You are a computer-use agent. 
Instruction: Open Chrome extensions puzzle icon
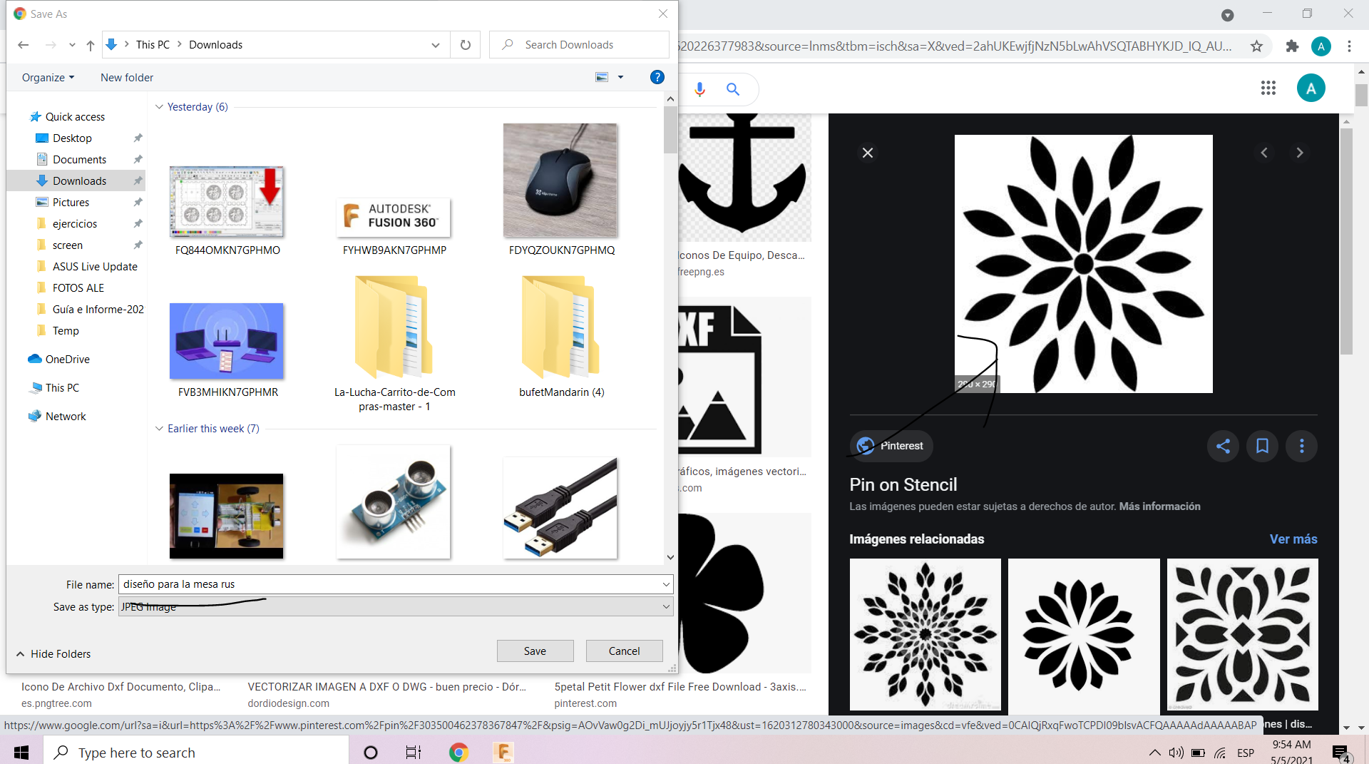click(1292, 46)
